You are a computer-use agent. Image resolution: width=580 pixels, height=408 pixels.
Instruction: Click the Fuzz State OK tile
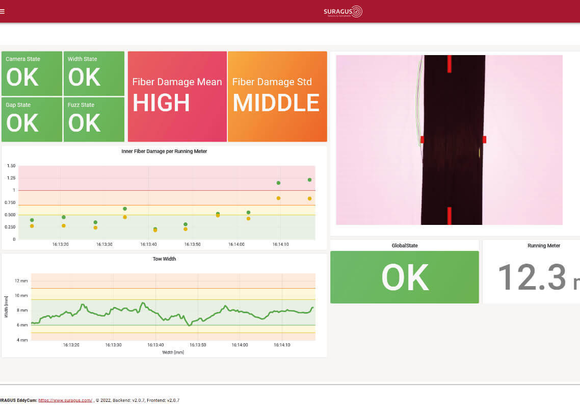94,119
